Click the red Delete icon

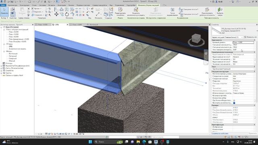[83, 15]
